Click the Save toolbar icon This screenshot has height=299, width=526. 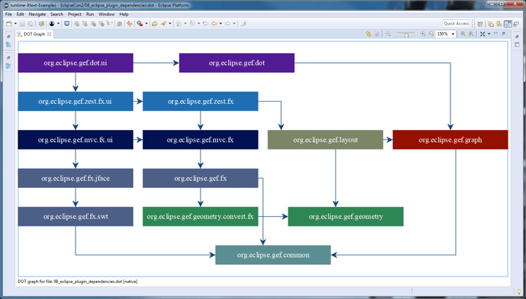click(22, 23)
